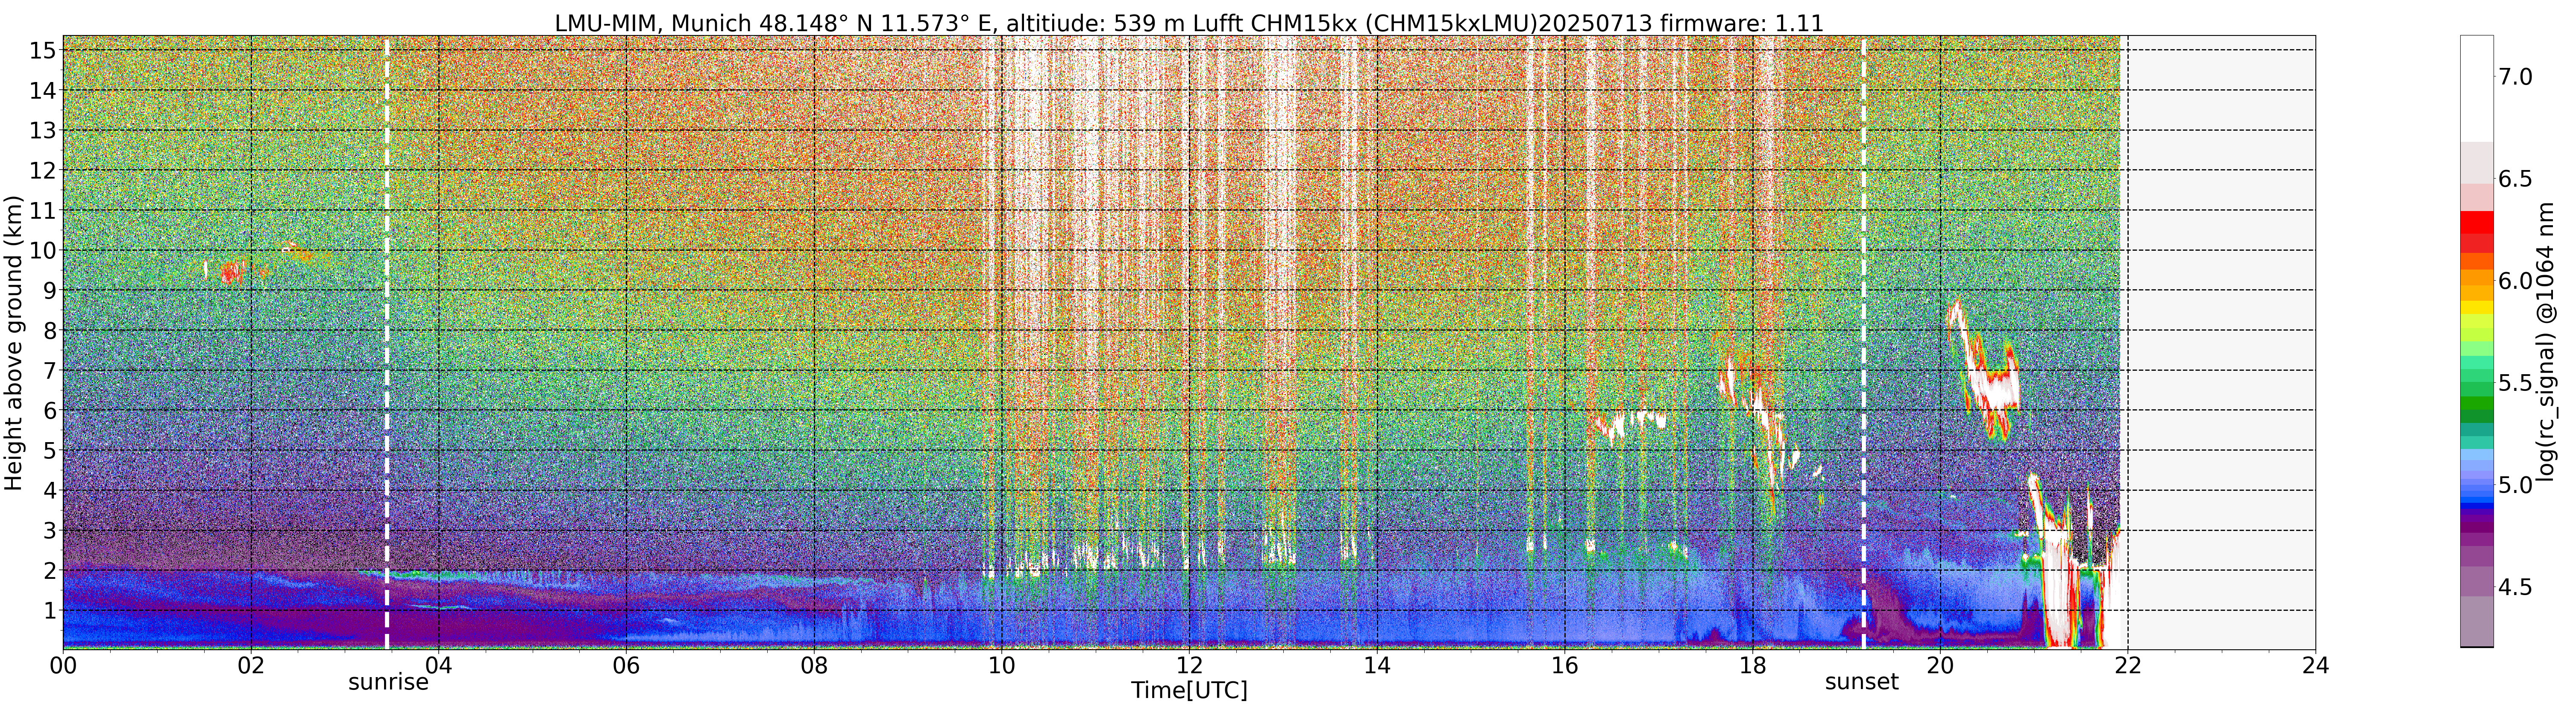Click the '04' time axis tick label
2576x704 pixels.
click(x=439, y=665)
